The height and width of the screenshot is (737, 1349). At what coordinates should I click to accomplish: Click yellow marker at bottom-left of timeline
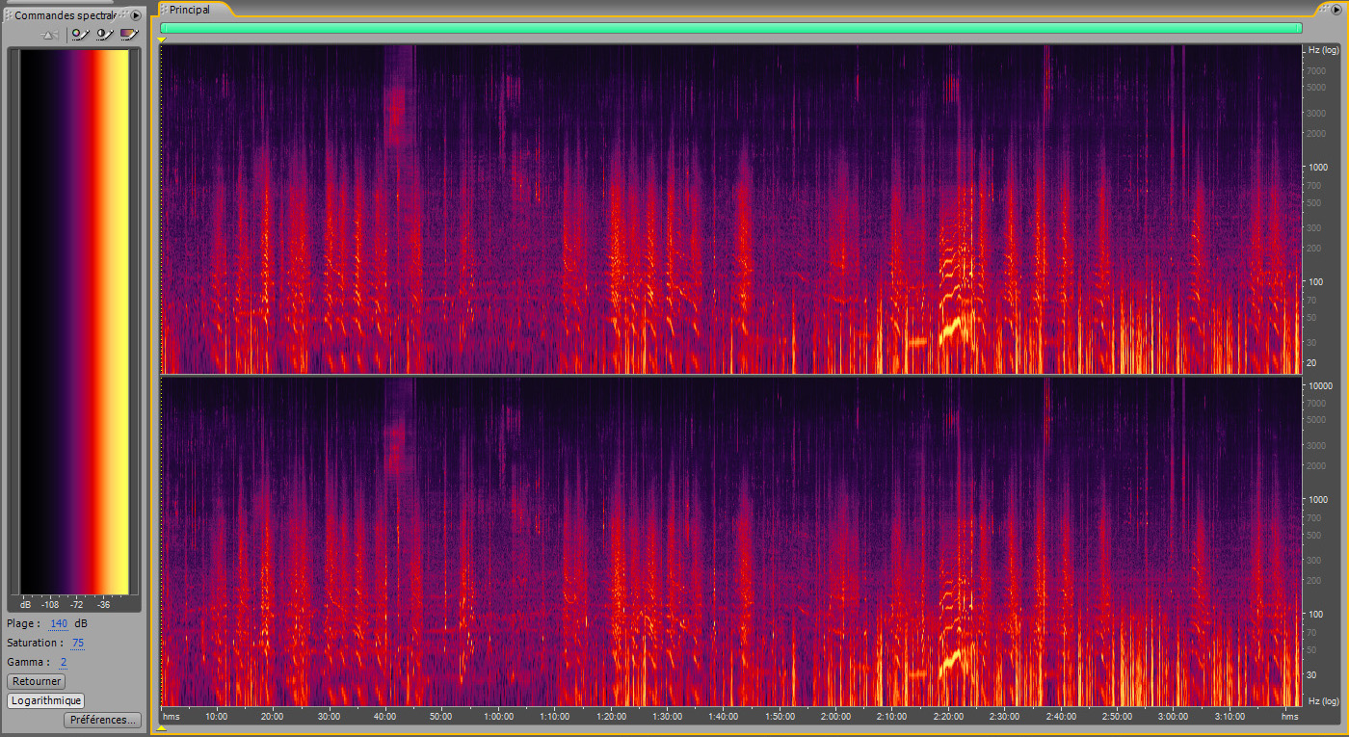(x=162, y=726)
